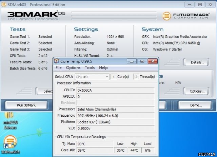Click Intel(R) Graphics Media Accelerator text
The height and width of the screenshot is (157, 217).
180,37
